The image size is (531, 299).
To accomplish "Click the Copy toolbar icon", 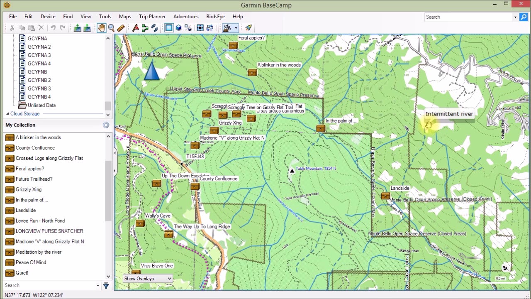I will [x=22, y=28].
